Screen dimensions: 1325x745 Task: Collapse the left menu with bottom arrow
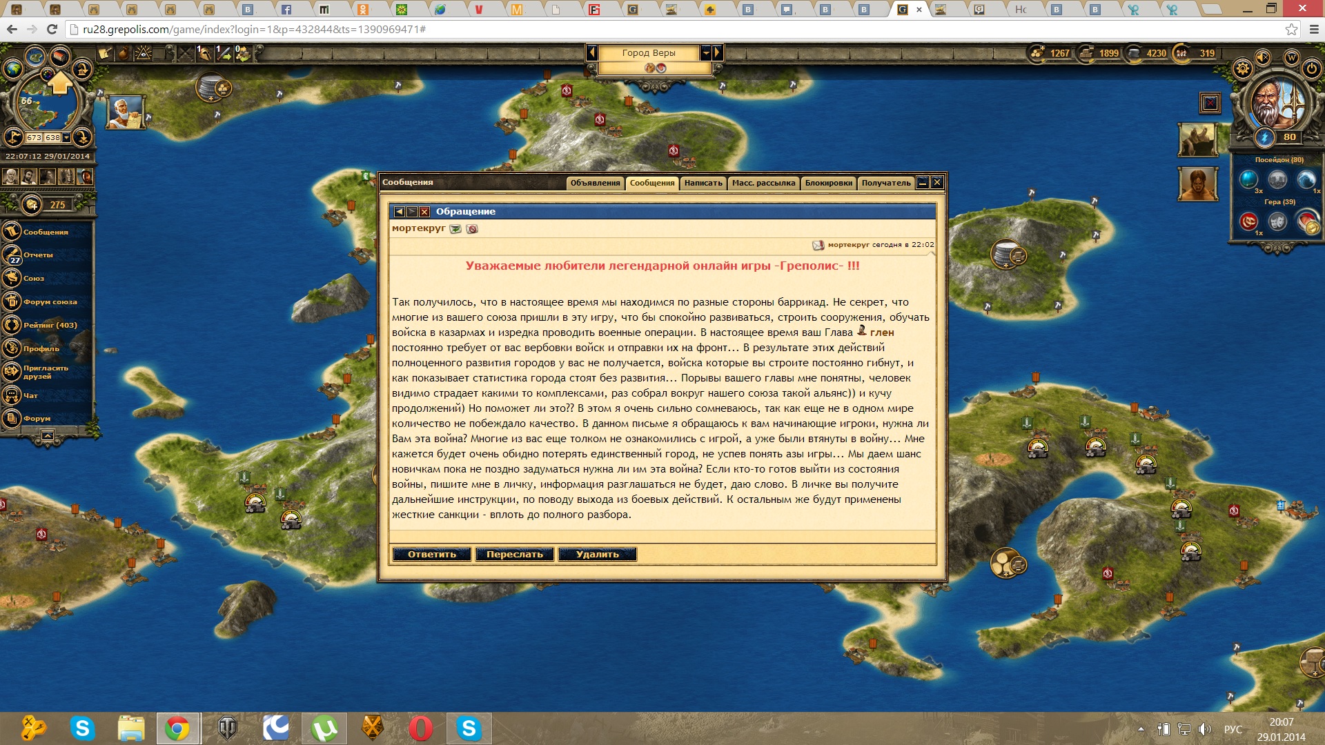point(48,435)
